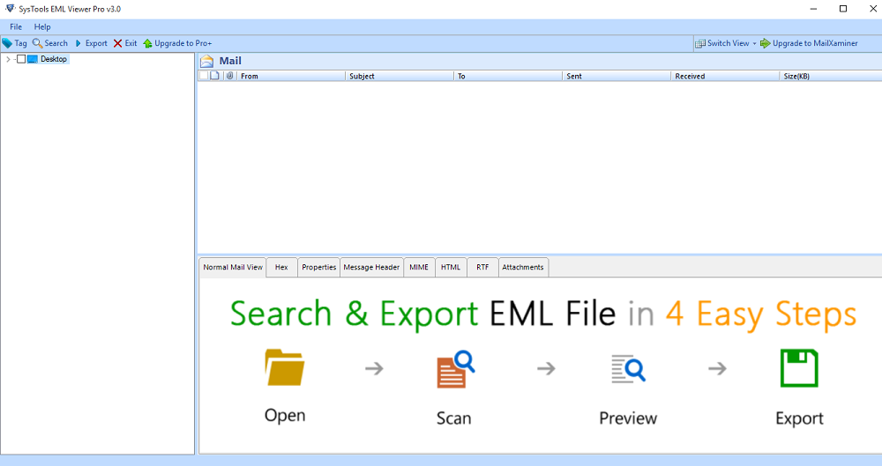
Task: Sort mail list by Received column
Action: point(725,76)
